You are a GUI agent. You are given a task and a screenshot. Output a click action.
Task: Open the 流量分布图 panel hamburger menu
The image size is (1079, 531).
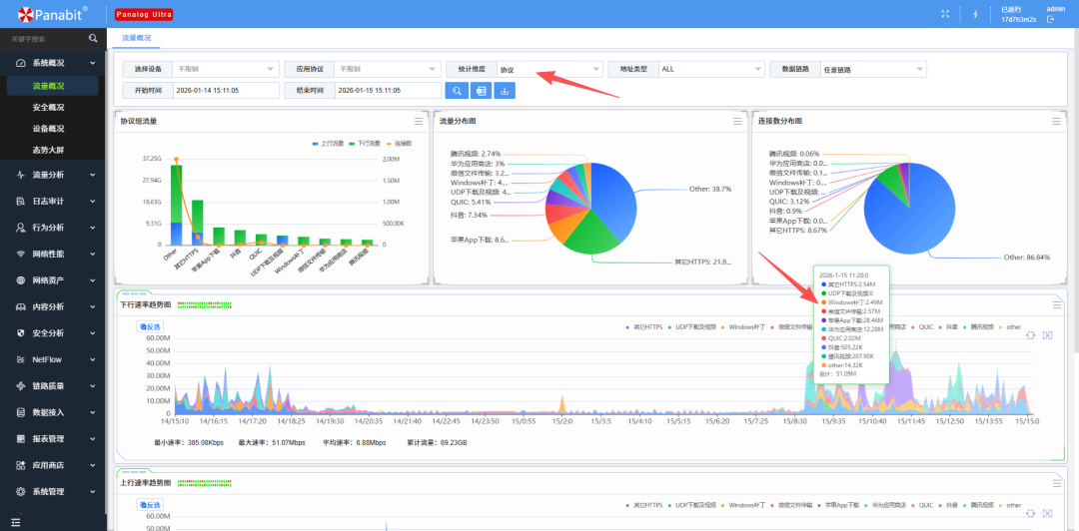[x=737, y=121]
